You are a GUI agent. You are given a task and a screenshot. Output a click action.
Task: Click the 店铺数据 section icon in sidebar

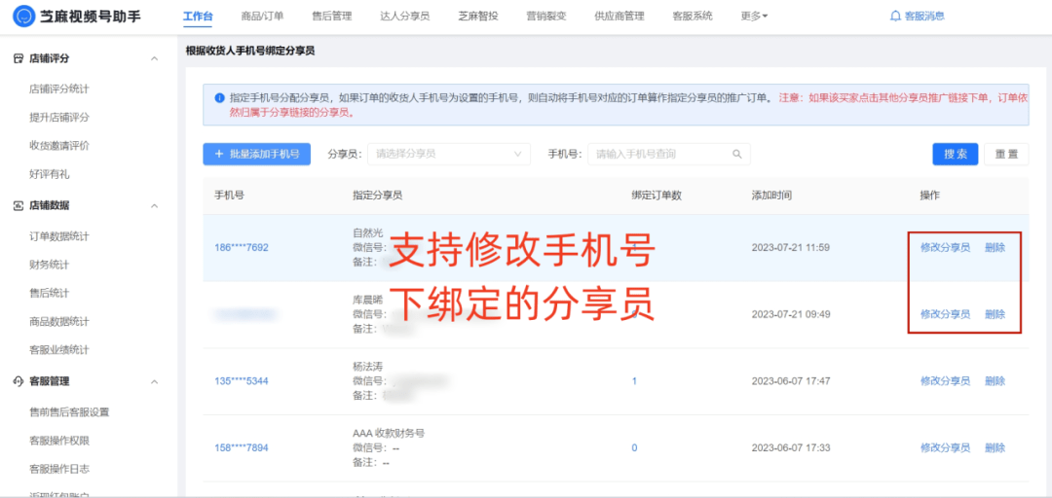[19, 206]
